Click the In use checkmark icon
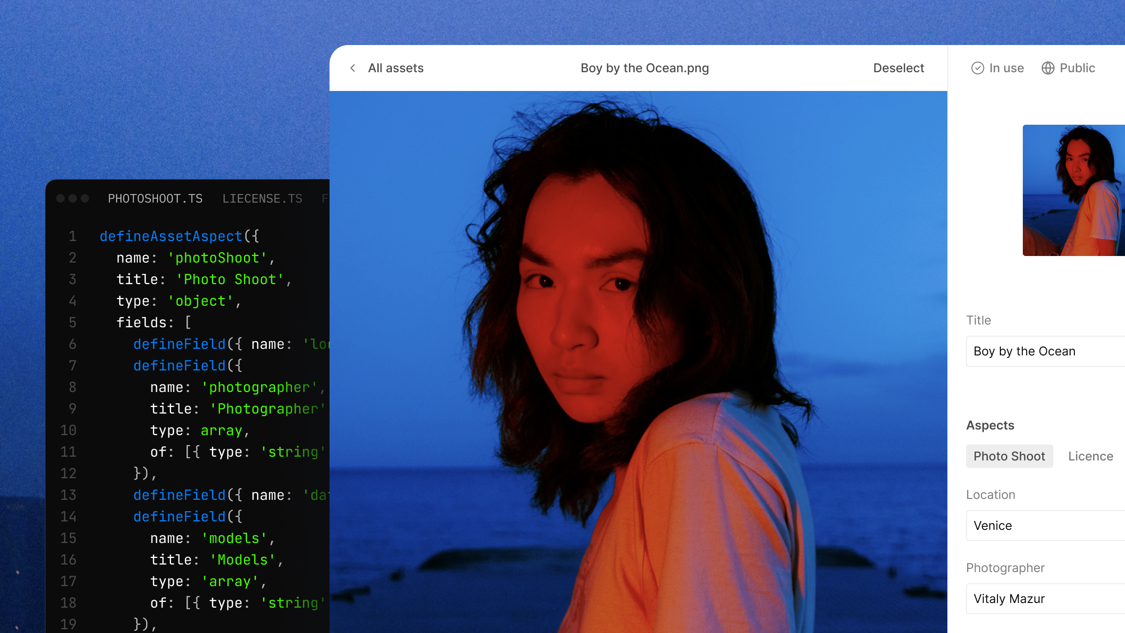This screenshot has height=633, width=1125. tap(977, 68)
